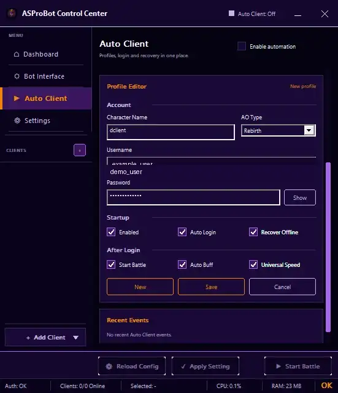
Task: Uncheck the Start Battle after-login checkbox
Action: [x=111, y=264]
